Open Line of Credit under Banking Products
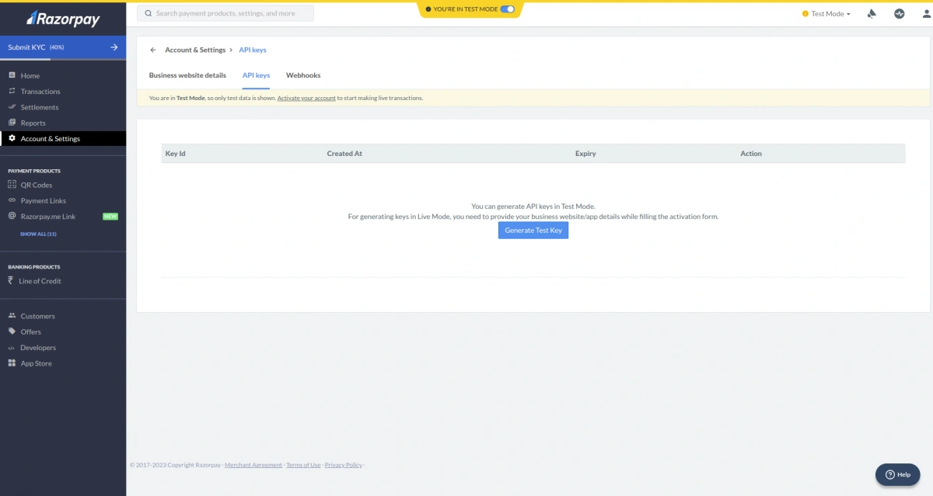Viewport: 933px width, 496px height. 41,281
